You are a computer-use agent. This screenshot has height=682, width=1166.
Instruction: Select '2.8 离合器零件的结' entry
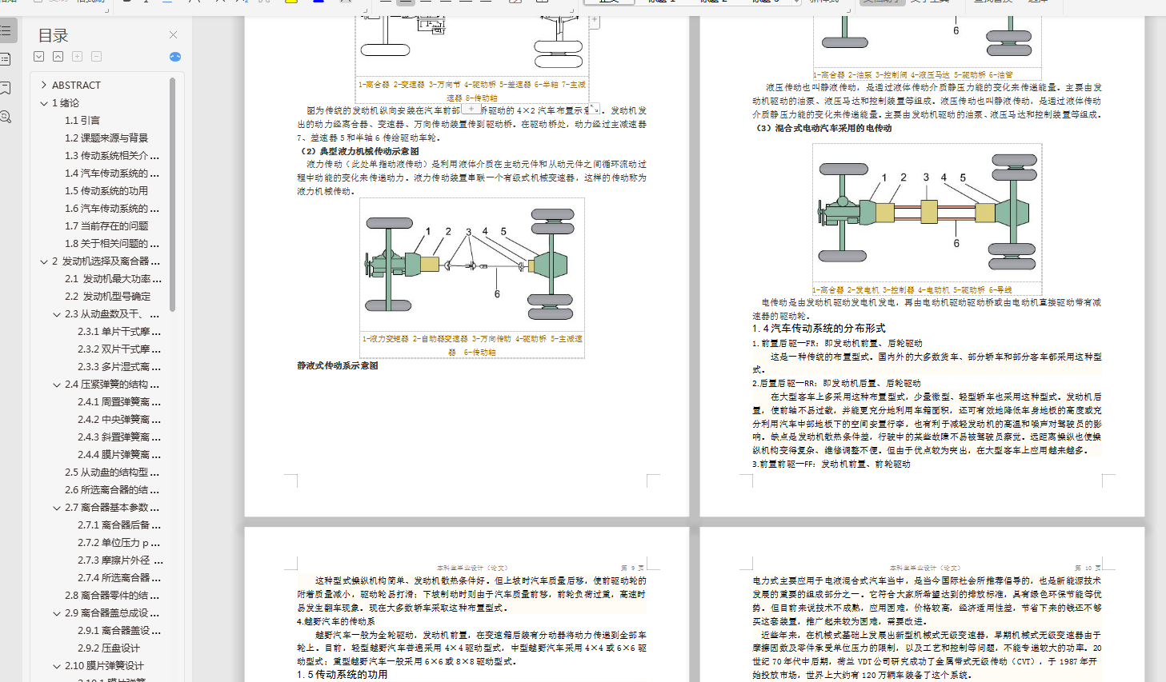112,596
